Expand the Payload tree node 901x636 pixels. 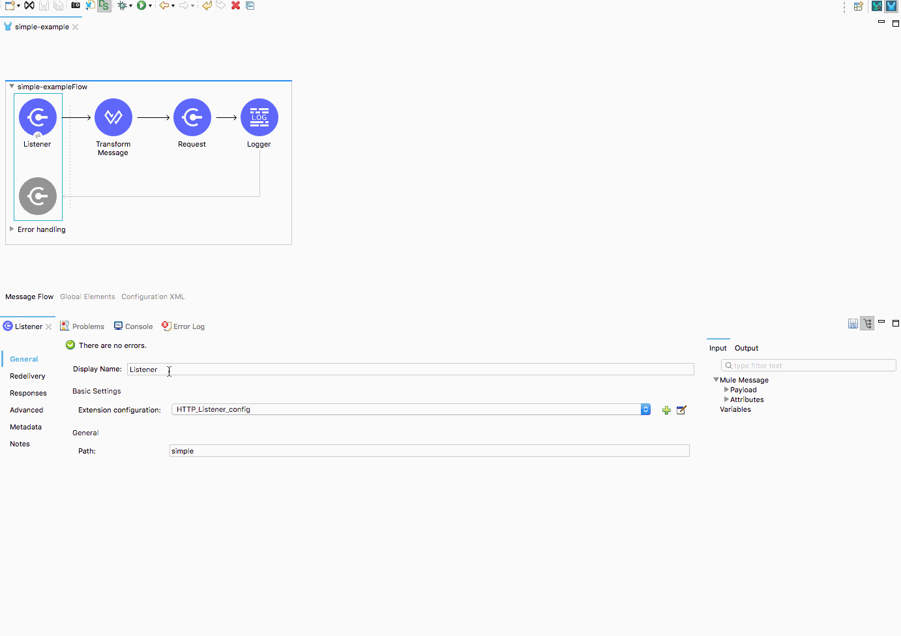tap(726, 390)
